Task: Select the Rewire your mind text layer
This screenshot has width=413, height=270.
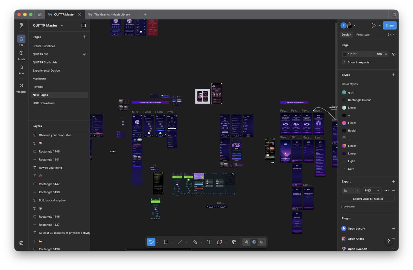Action: point(50,168)
